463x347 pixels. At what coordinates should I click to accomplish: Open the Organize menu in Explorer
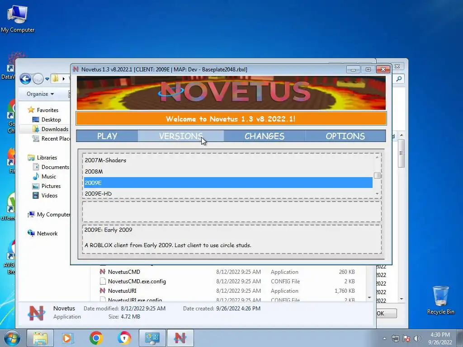[40, 94]
